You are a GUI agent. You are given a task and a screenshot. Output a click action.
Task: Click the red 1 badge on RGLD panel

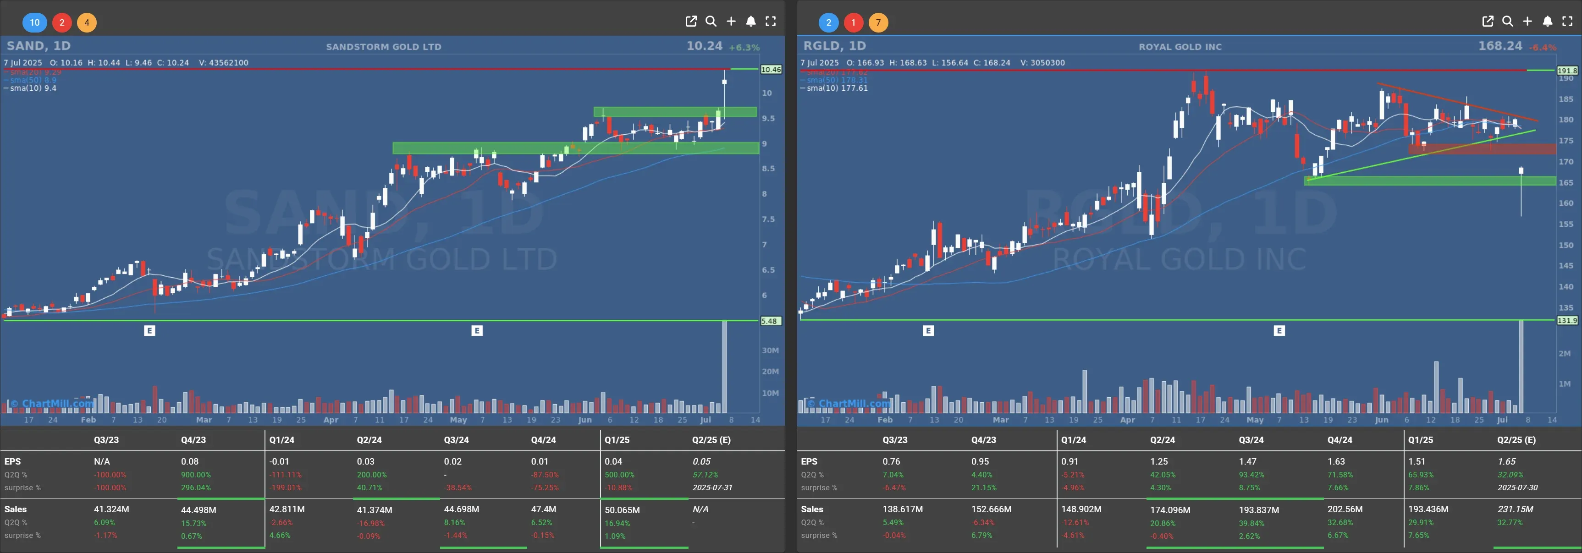(x=853, y=23)
